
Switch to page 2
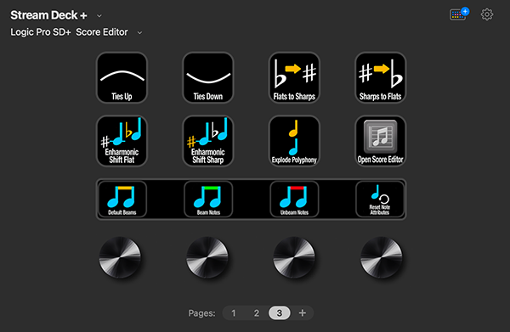coord(257,313)
